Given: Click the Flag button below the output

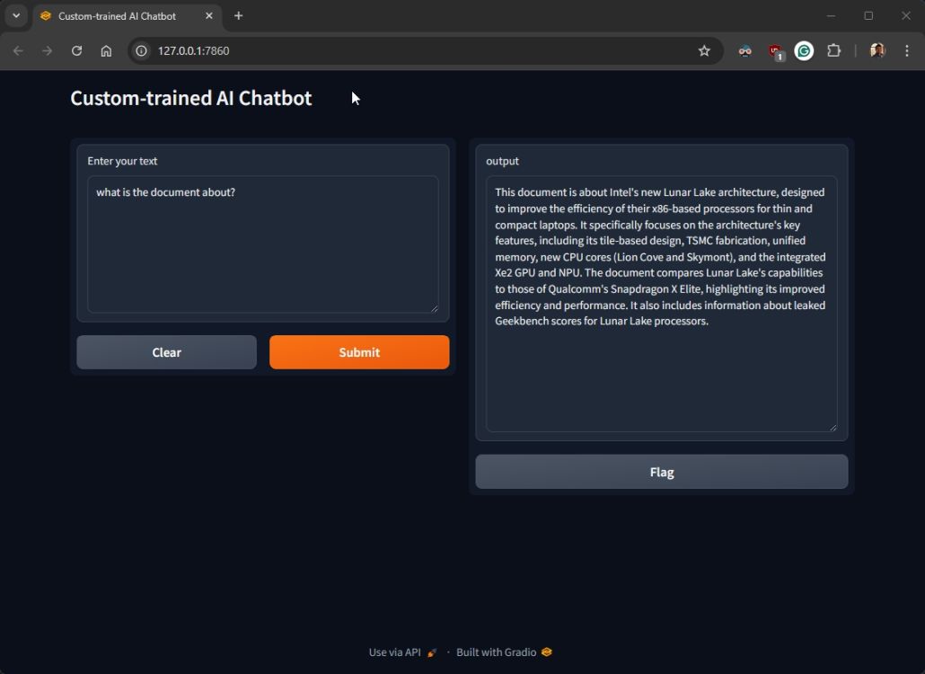Looking at the screenshot, I should (x=661, y=471).
